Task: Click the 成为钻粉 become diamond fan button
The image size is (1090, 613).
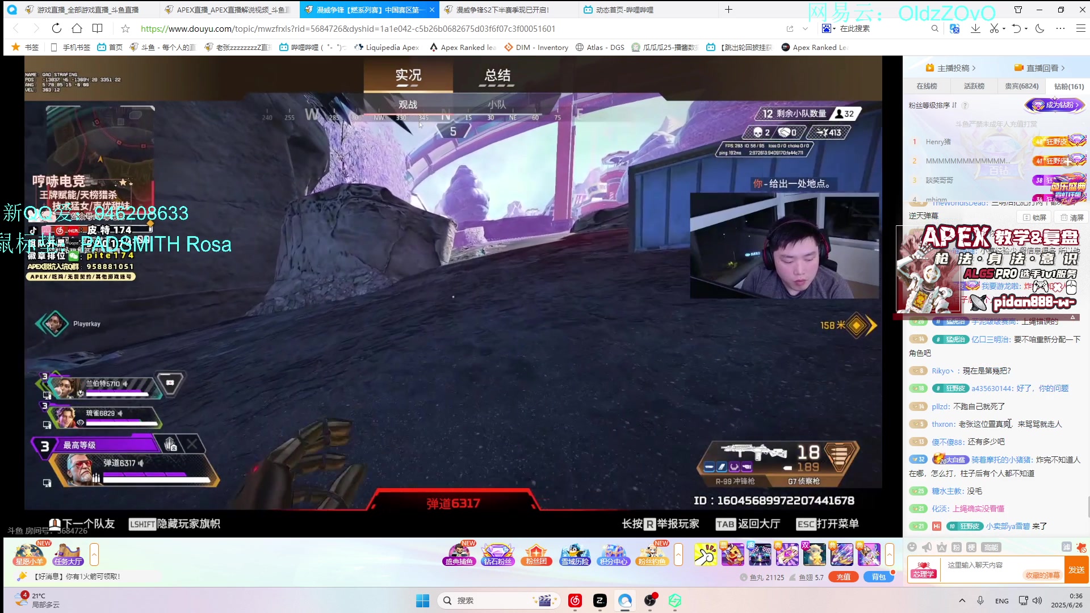Action: (x=1055, y=105)
